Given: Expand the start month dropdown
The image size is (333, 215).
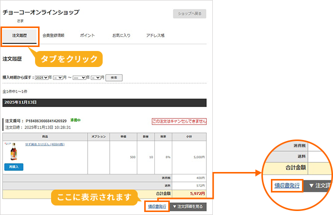Looking at the screenshot, I should pyautogui.click(x=58, y=77).
